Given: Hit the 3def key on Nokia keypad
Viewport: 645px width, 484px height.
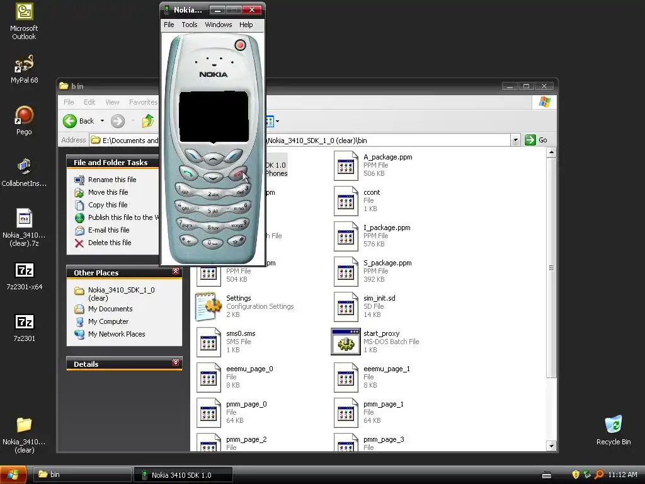Looking at the screenshot, I should 241,190.
